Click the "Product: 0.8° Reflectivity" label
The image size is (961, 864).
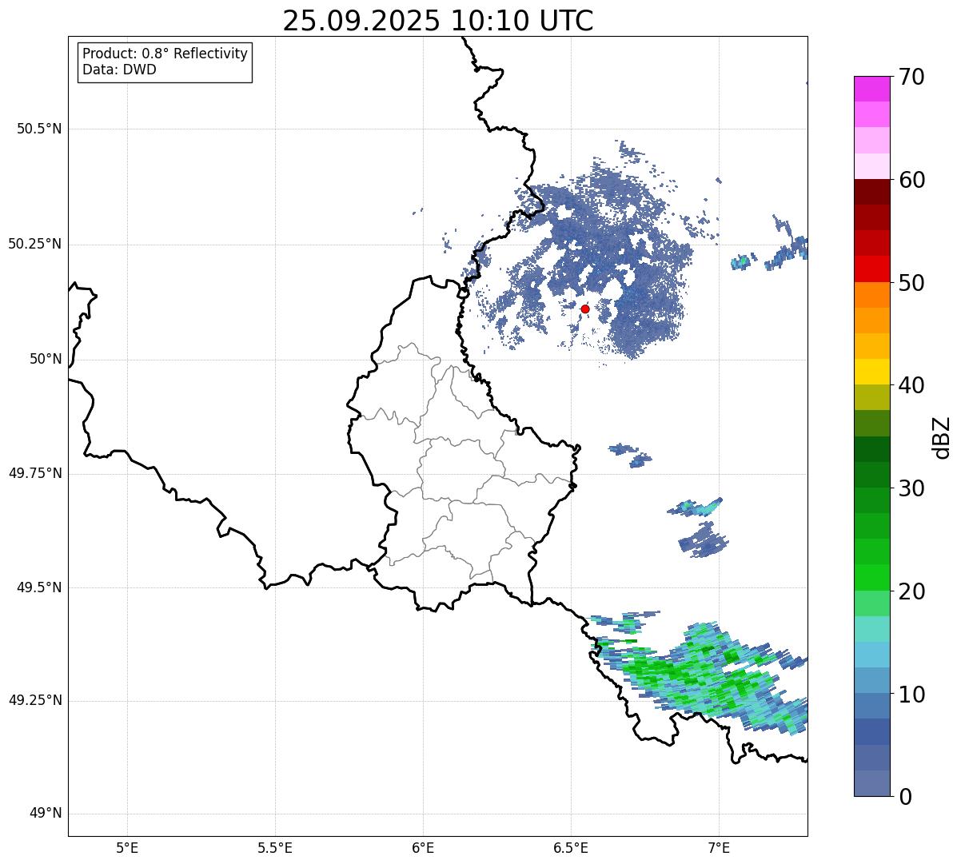165,54
